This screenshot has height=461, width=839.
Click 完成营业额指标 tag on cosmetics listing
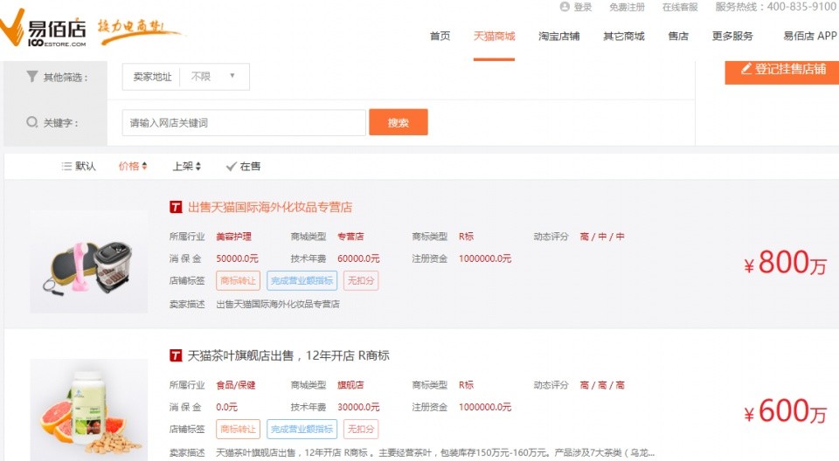pos(302,281)
